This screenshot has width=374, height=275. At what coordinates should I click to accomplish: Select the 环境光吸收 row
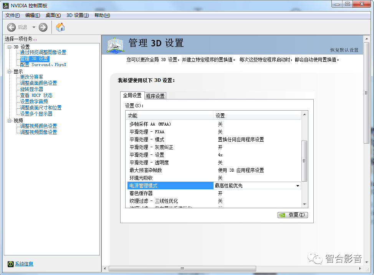point(214,178)
